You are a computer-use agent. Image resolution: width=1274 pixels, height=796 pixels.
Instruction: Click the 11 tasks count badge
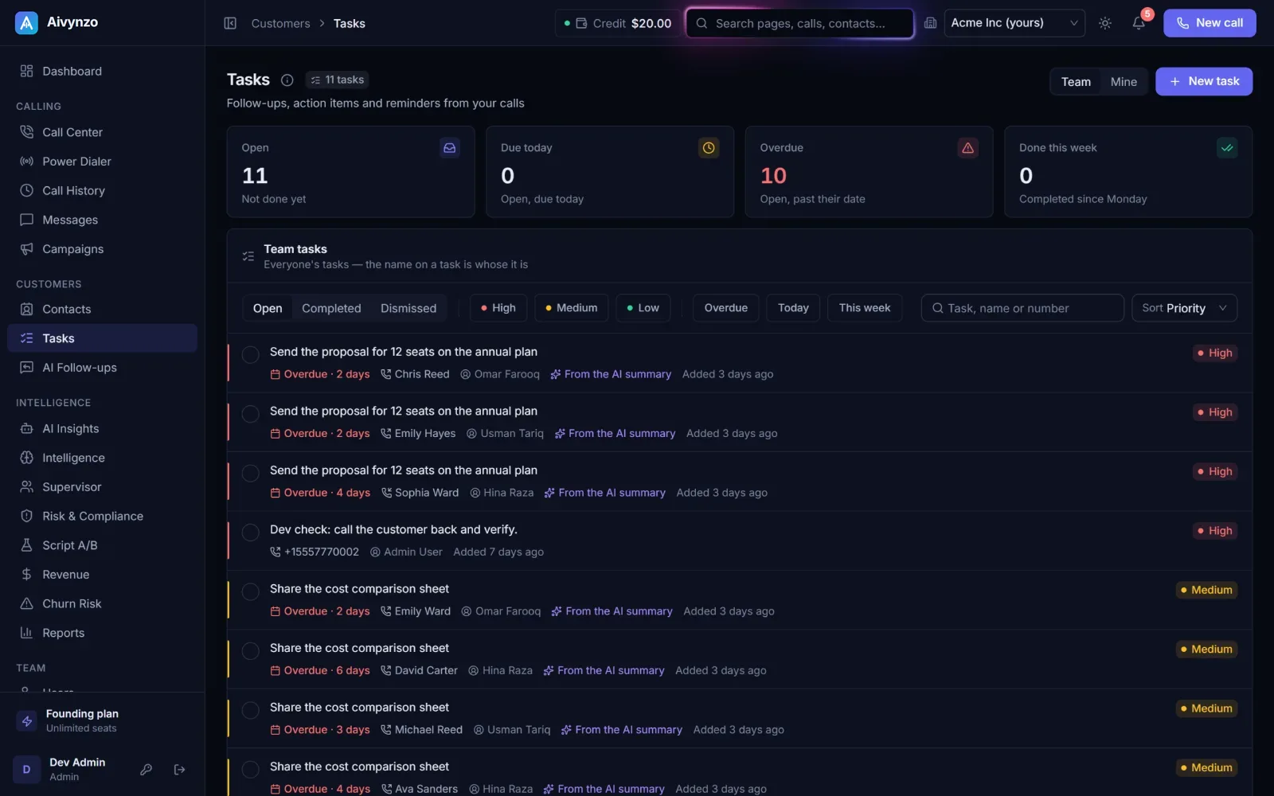click(337, 80)
